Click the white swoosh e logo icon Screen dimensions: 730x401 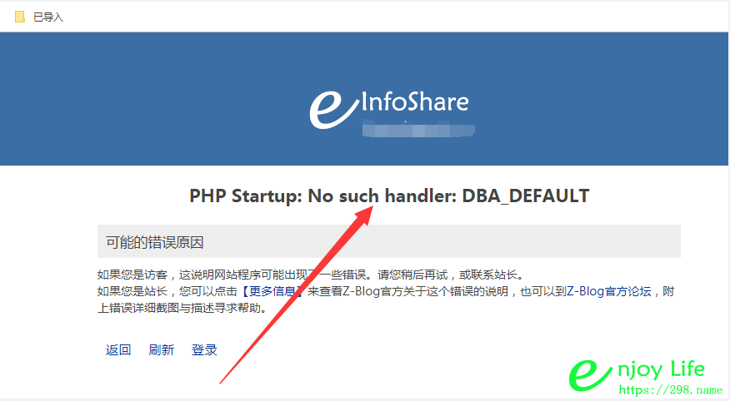[x=332, y=110]
